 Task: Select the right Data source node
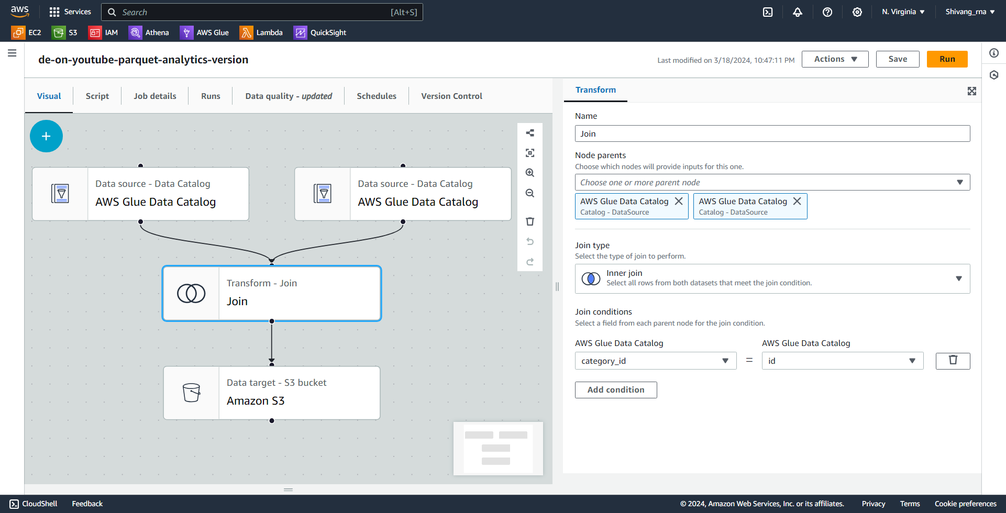[403, 194]
